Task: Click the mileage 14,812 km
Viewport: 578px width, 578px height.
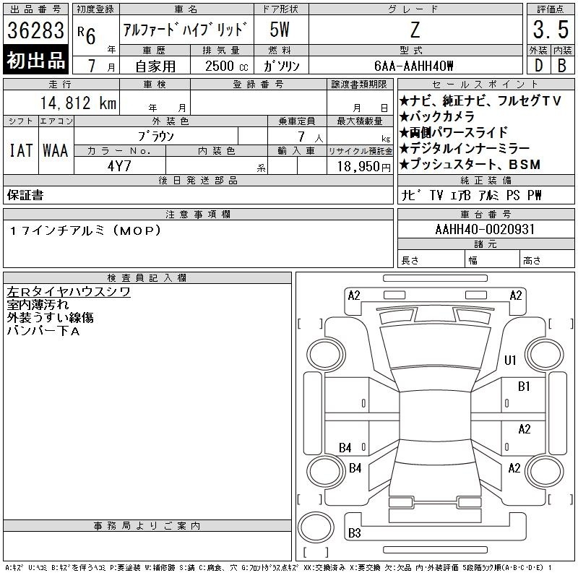Action: 78,103
